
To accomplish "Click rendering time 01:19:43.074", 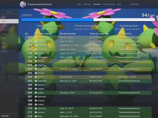I will (x=96, y=93).
